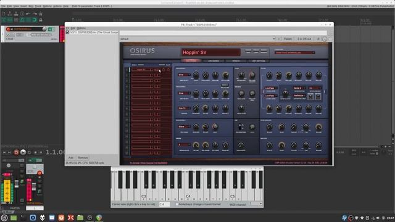Viewport: 395px width, 222px height.
Task: Open the Serial filter routing dropdown
Action: pos(299,88)
